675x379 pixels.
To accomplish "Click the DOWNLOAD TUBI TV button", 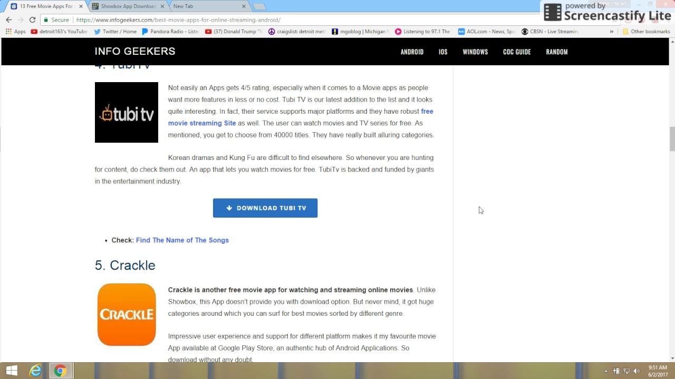I will pos(265,208).
